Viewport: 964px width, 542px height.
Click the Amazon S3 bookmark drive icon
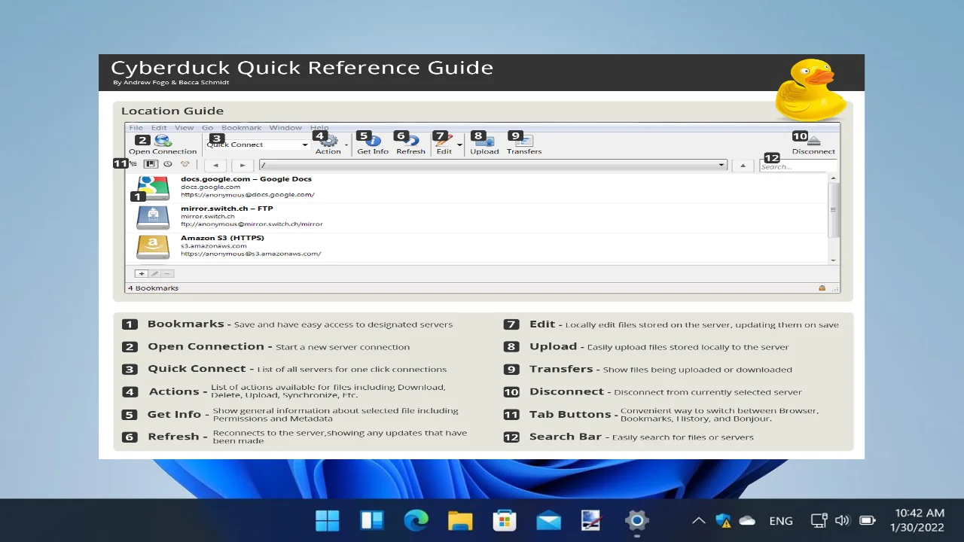point(153,247)
